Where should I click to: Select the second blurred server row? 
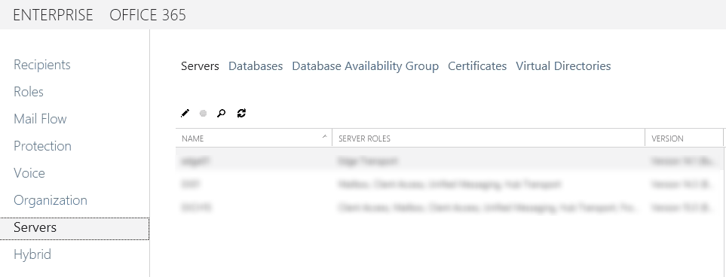[449, 184]
